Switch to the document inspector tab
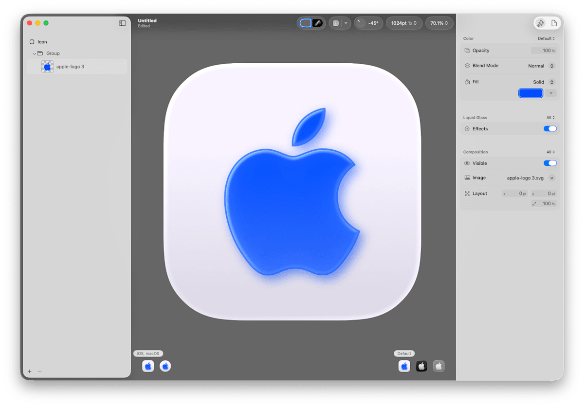Image resolution: width=584 pixels, height=407 pixels. 554,23
